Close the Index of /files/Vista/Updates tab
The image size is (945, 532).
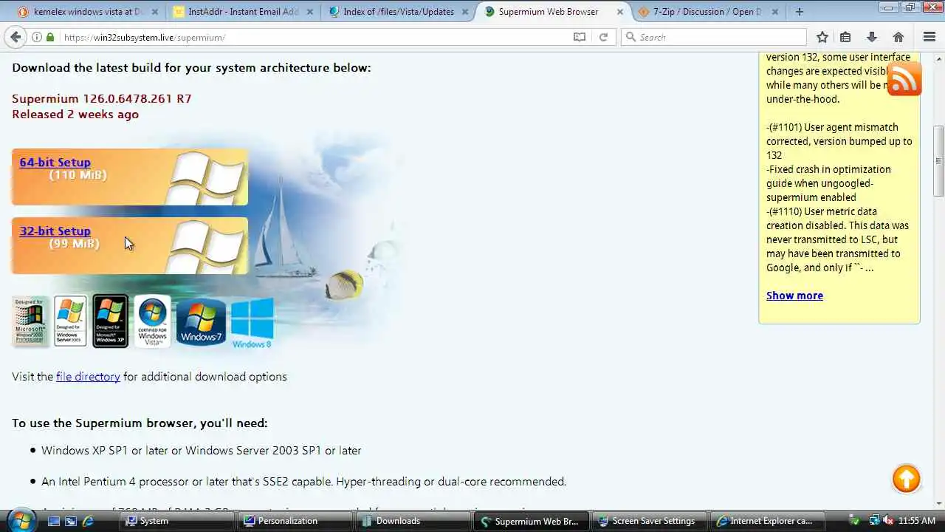click(x=464, y=12)
